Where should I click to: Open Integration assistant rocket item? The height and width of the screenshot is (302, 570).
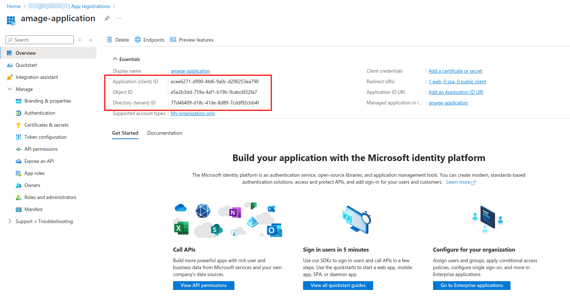pyautogui.click(x=37, y=77)
